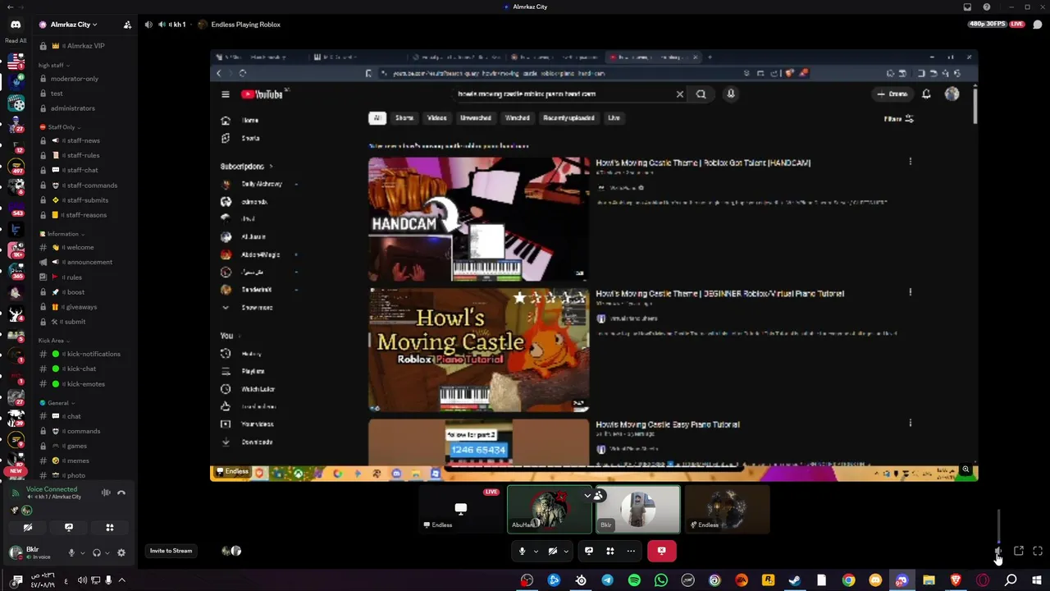1050x591 pixels.
Task: Open server icon with 543 badge
Action: pyautogui.click(x=16, y=208)
